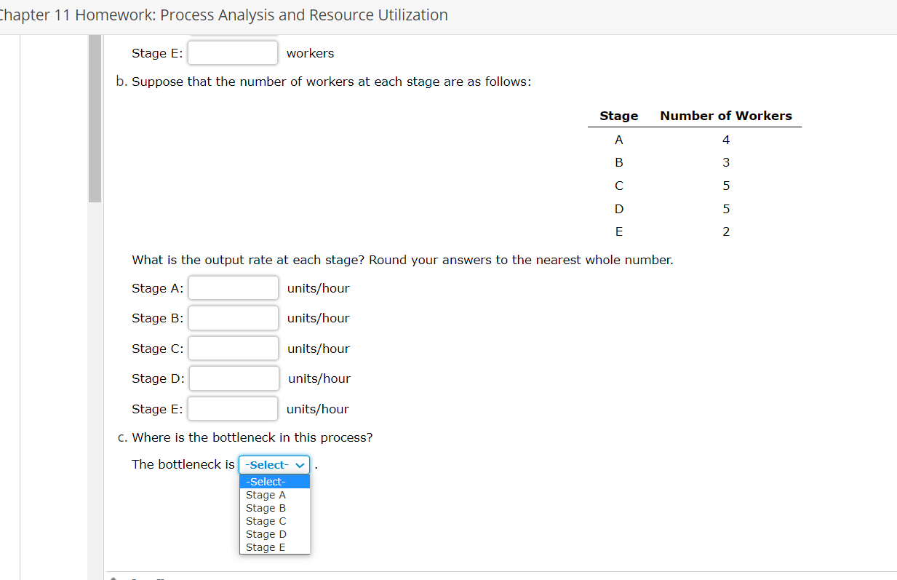Click table row label 'A'

click(x=619, y=140)
